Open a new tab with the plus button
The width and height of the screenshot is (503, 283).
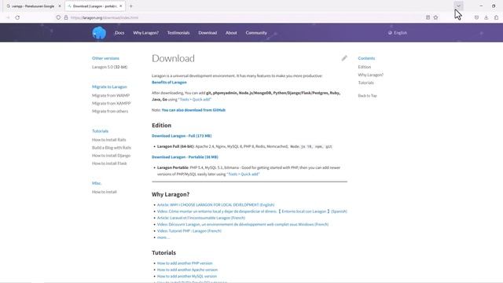click(130, 6)
